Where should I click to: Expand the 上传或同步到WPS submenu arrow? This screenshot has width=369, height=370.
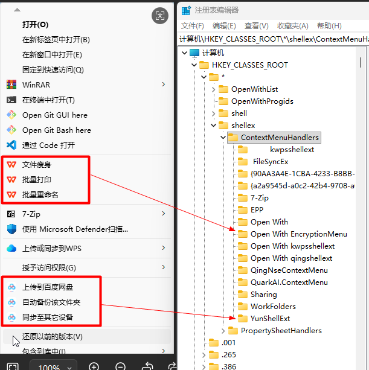(x=164, y=247)
